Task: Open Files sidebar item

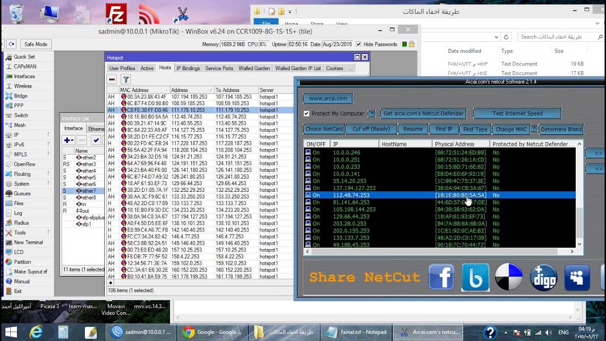Action: pyautogui.click(x=18, y=203)
